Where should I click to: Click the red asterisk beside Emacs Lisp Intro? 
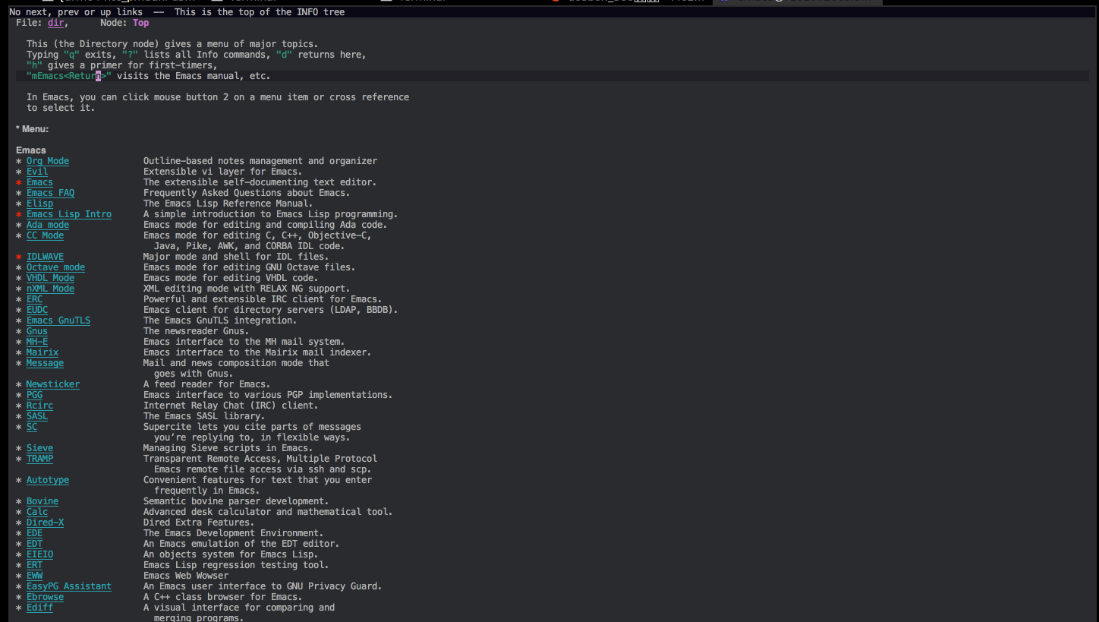(x=19, y=214)
